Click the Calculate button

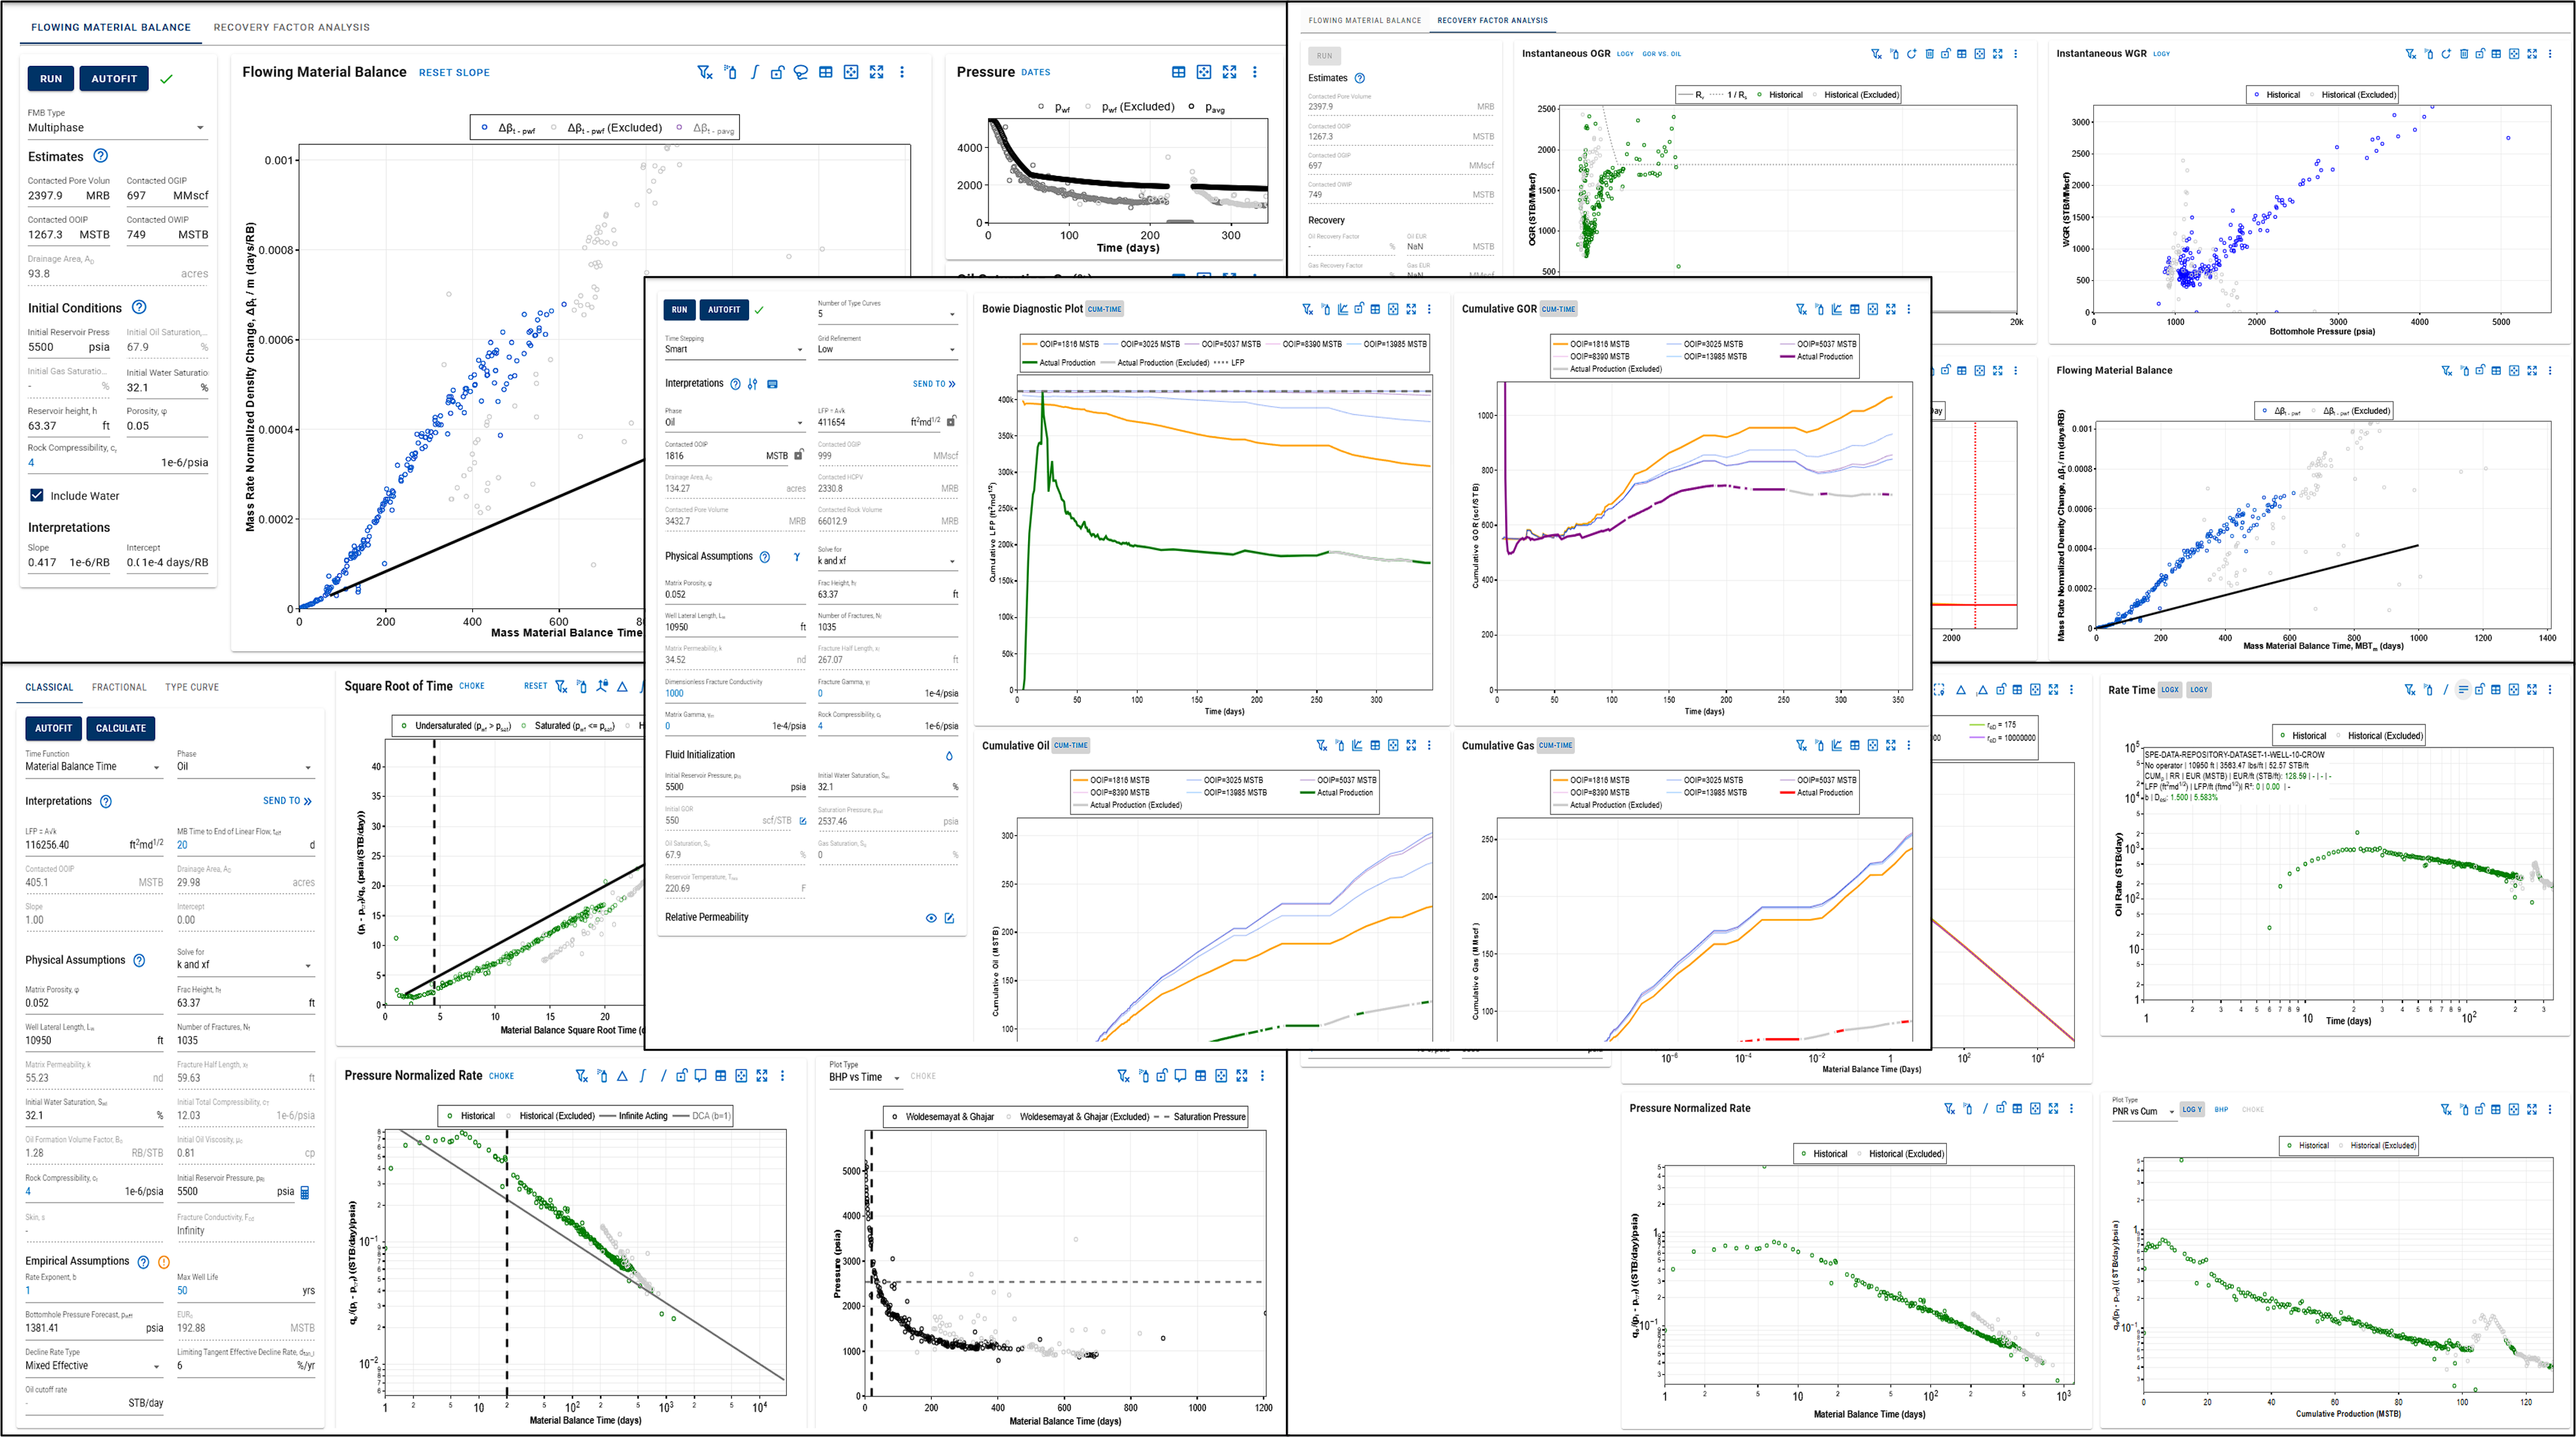pos(121,728)
